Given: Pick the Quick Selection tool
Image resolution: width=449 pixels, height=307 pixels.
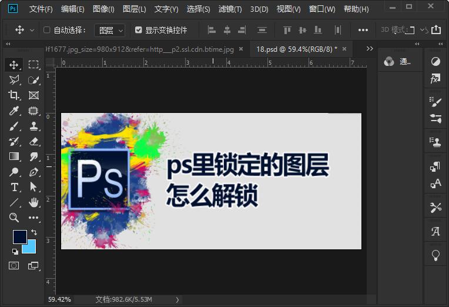Looking at the screenshot, I should click(x=33, y=80).
